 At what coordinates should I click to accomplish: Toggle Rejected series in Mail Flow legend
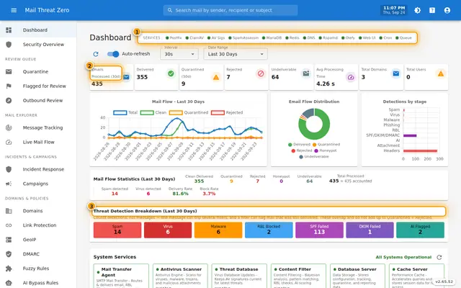(x=227, y=112)
